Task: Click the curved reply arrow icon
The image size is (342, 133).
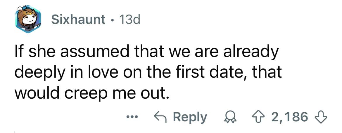Action: 160,117
